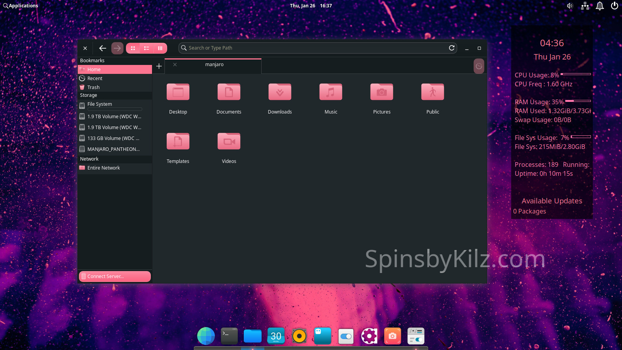The height and width of the screenshot is (350, 622).
Task: Open Recent in Bookmarks sidebar
Action: click(95, 79)
